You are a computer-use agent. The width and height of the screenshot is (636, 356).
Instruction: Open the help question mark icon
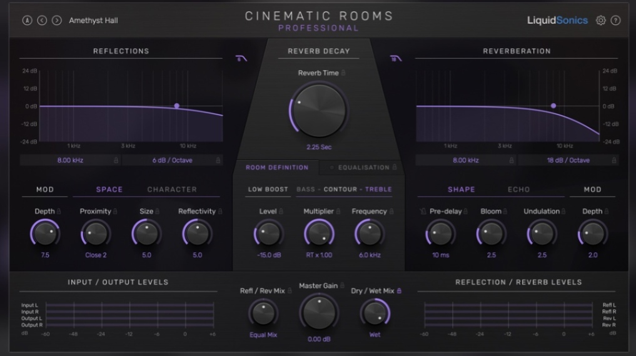coord(616,20)
